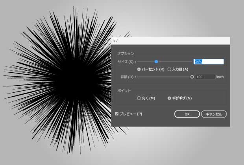Click the /inch unit label
Viewport: 244px width, 165px height.
[220, 77]
